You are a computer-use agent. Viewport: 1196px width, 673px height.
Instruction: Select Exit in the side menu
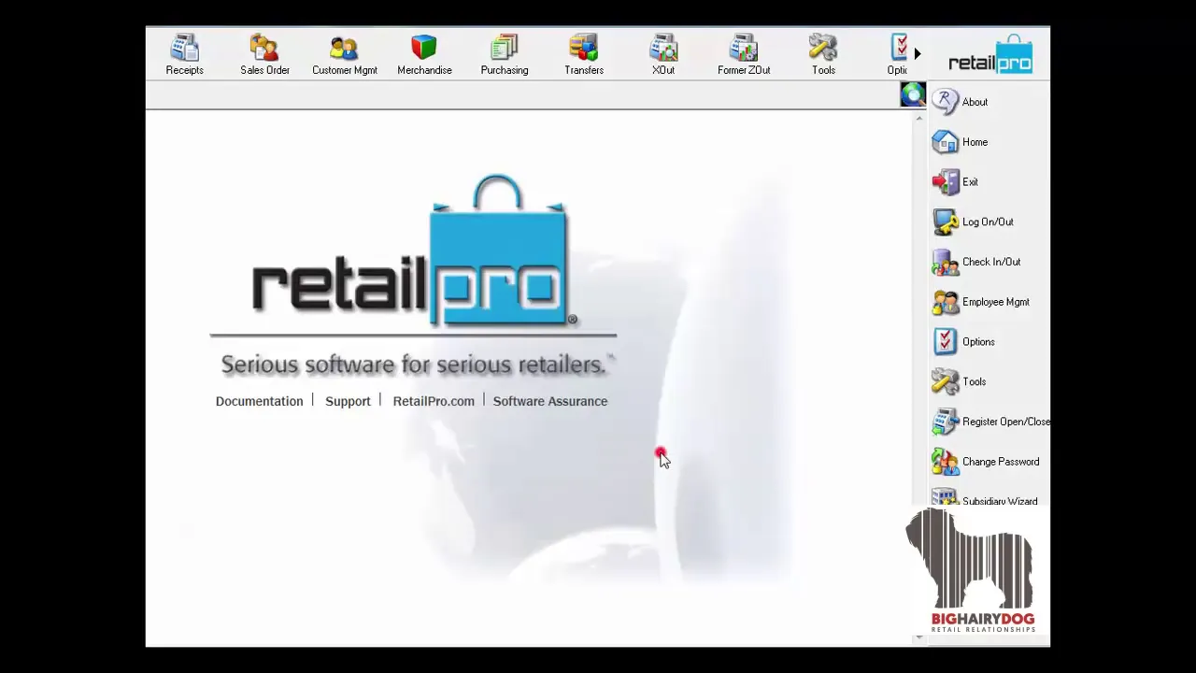(955, 182)
